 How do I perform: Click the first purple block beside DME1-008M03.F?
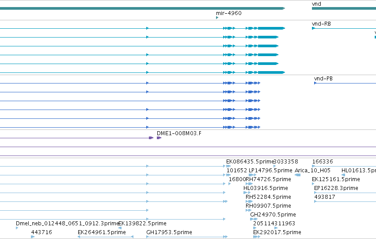pyautogui.click(x=151, y=138)
